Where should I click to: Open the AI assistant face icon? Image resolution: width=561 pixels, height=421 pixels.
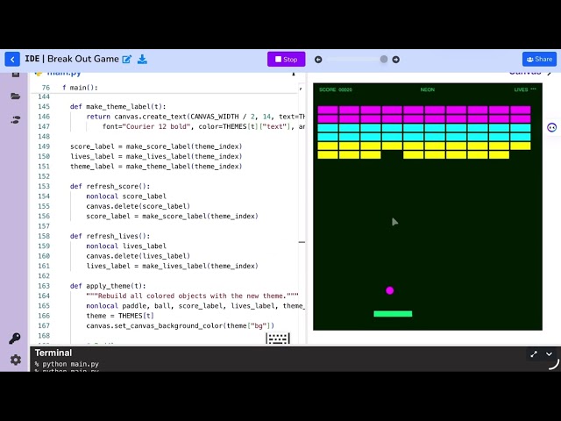point(551,127)
